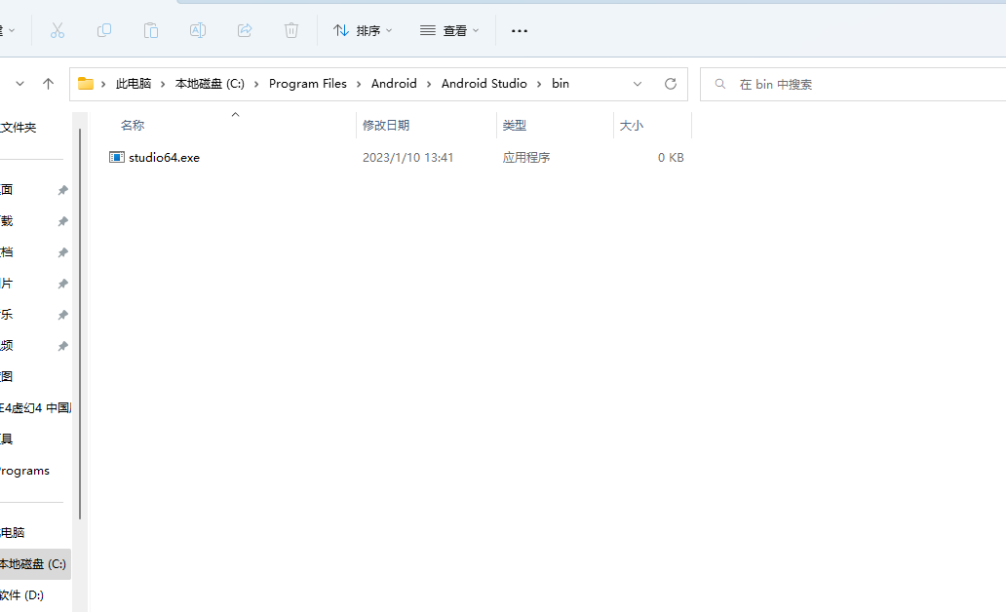Click the Paste clipboard icon

coord(151,30)
